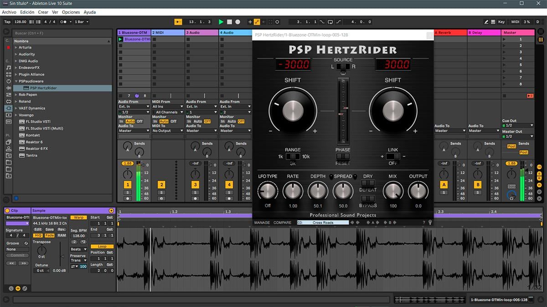Open Max for Live category in sidebar
Image resolution: width=547 pixels, height=307 pixels.
[8, 101]
